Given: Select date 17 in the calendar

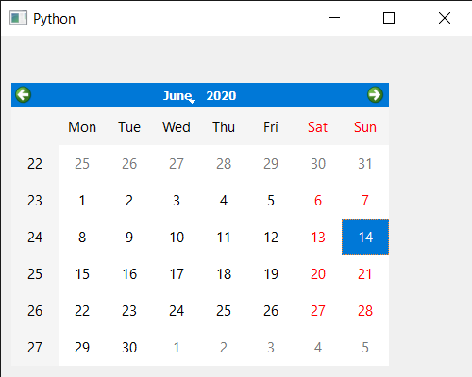Looking at the screenshot, I should pyautogui.click(x=177, y=274).
